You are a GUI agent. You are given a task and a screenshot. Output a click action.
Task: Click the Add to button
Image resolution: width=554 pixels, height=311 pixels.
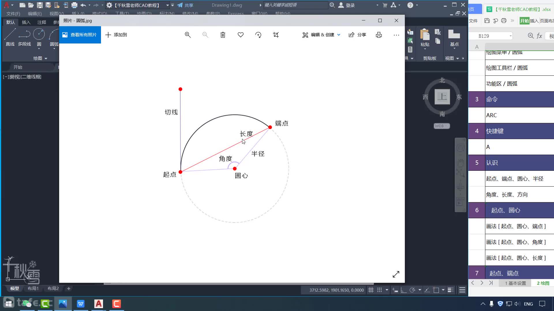(116, 35)
